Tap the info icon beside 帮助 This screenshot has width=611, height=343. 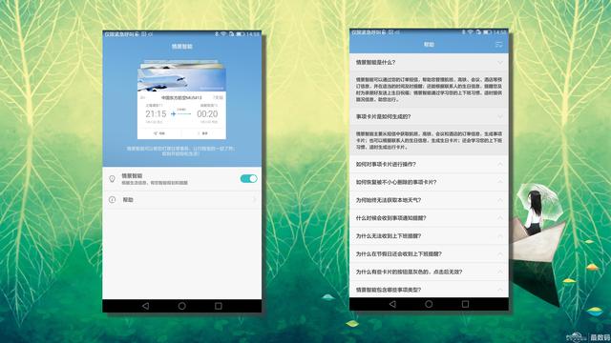(113, 199)
